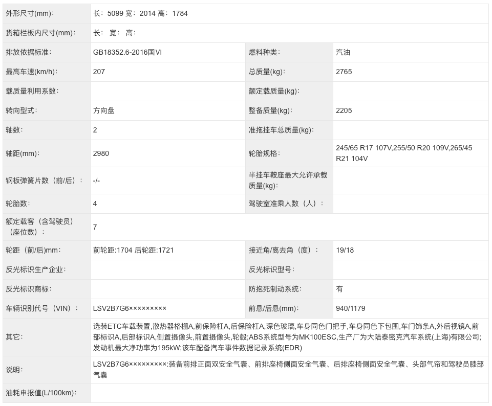The image size is (492, 406).
Task: Click the 其它 label
Action: (14, 337)
